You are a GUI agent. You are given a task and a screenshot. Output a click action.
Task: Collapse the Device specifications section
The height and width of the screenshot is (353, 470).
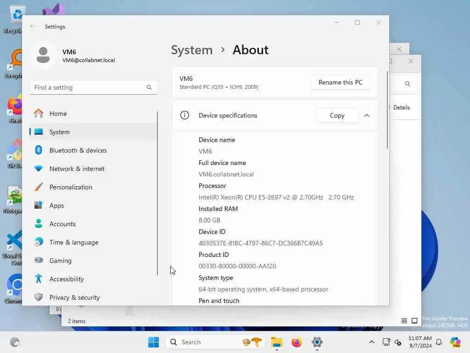coord(367,115)
